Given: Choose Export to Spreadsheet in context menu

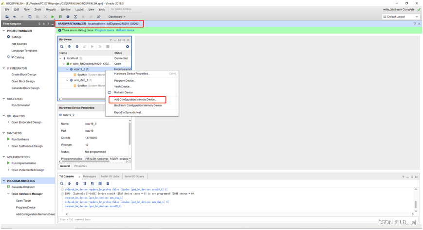Looking at the screenshot, I should 129,112.
